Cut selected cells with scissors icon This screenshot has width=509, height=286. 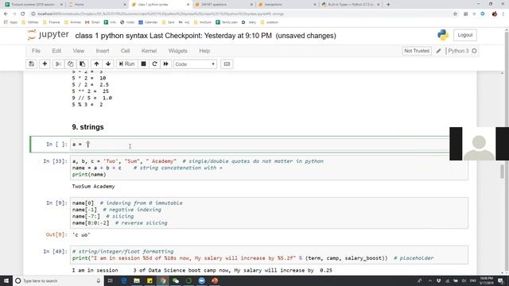[58, 64]
